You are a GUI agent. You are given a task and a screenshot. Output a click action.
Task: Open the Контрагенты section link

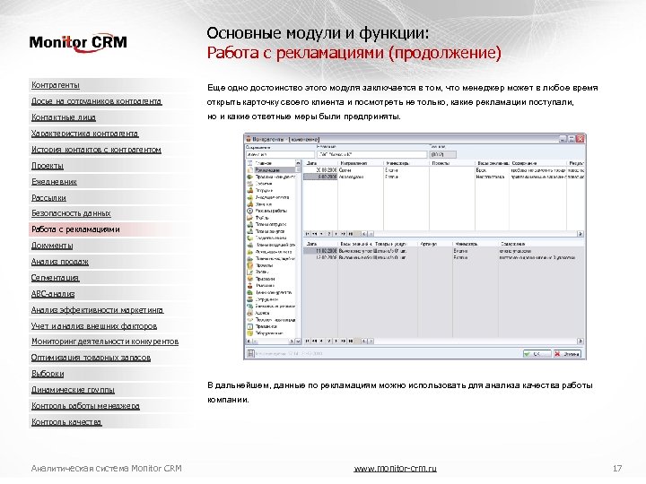point(56,85)
